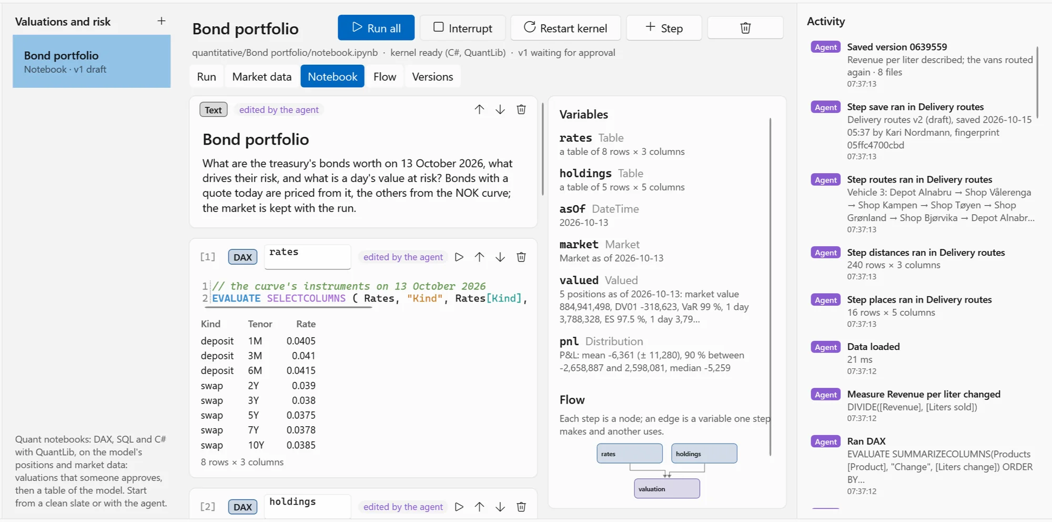Click the asOf variable entry
Screen dimensions: 1052x522
click(599, 215)
